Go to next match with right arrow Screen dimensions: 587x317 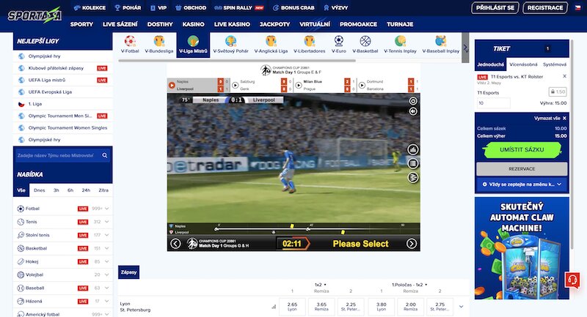pyautogui.click(x=412, y=244)
